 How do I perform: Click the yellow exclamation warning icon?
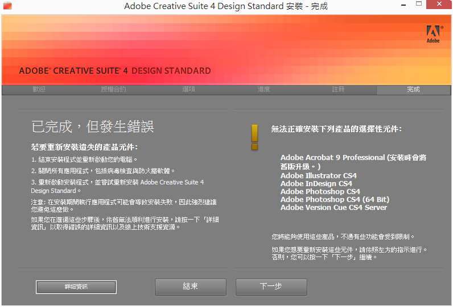point(254,137)
